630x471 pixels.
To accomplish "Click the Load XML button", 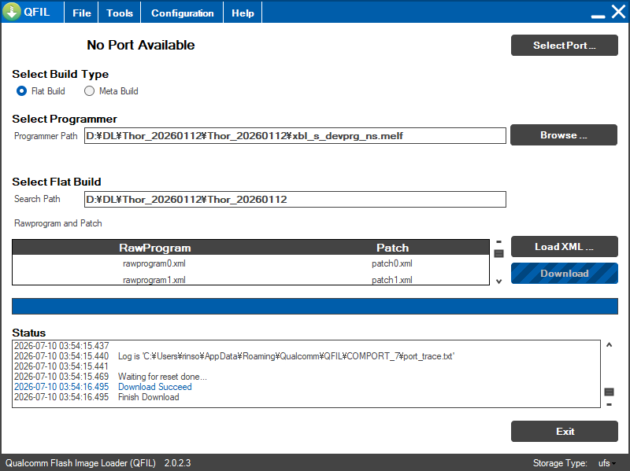I will pyautogui.click(x=564, y=246).
